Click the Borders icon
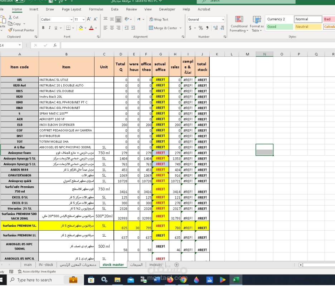335x287 pixels. pyautogui.click(x=68, y=28)
